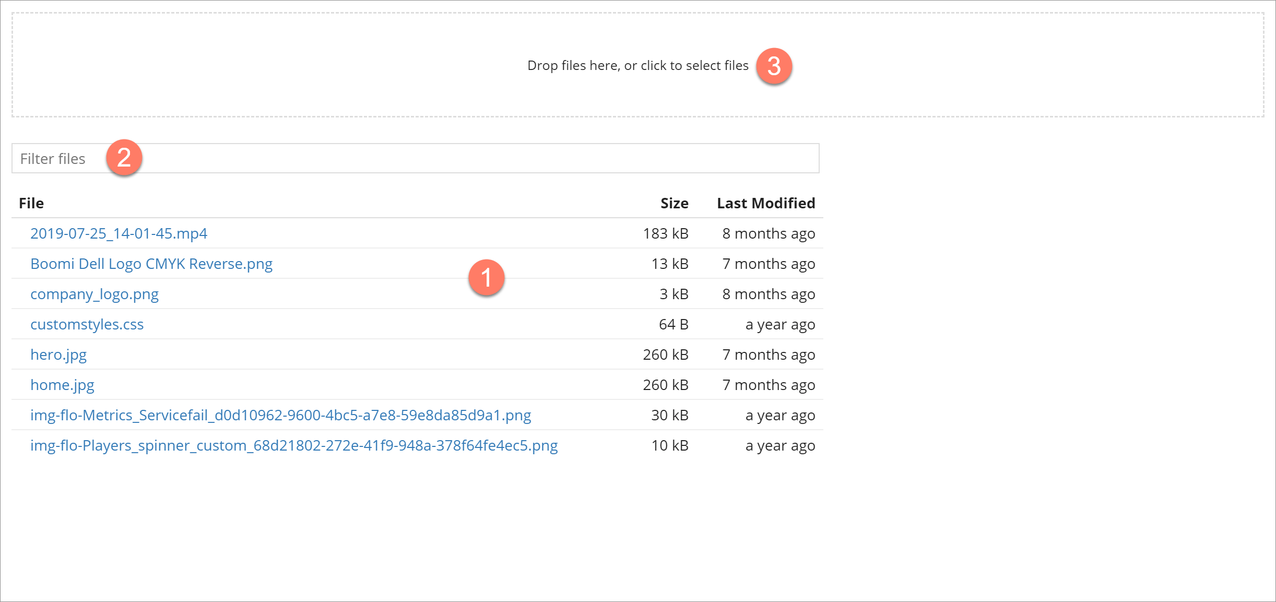Click the Size column header
Screen dimensions: 1276x602
click(674, 203)
